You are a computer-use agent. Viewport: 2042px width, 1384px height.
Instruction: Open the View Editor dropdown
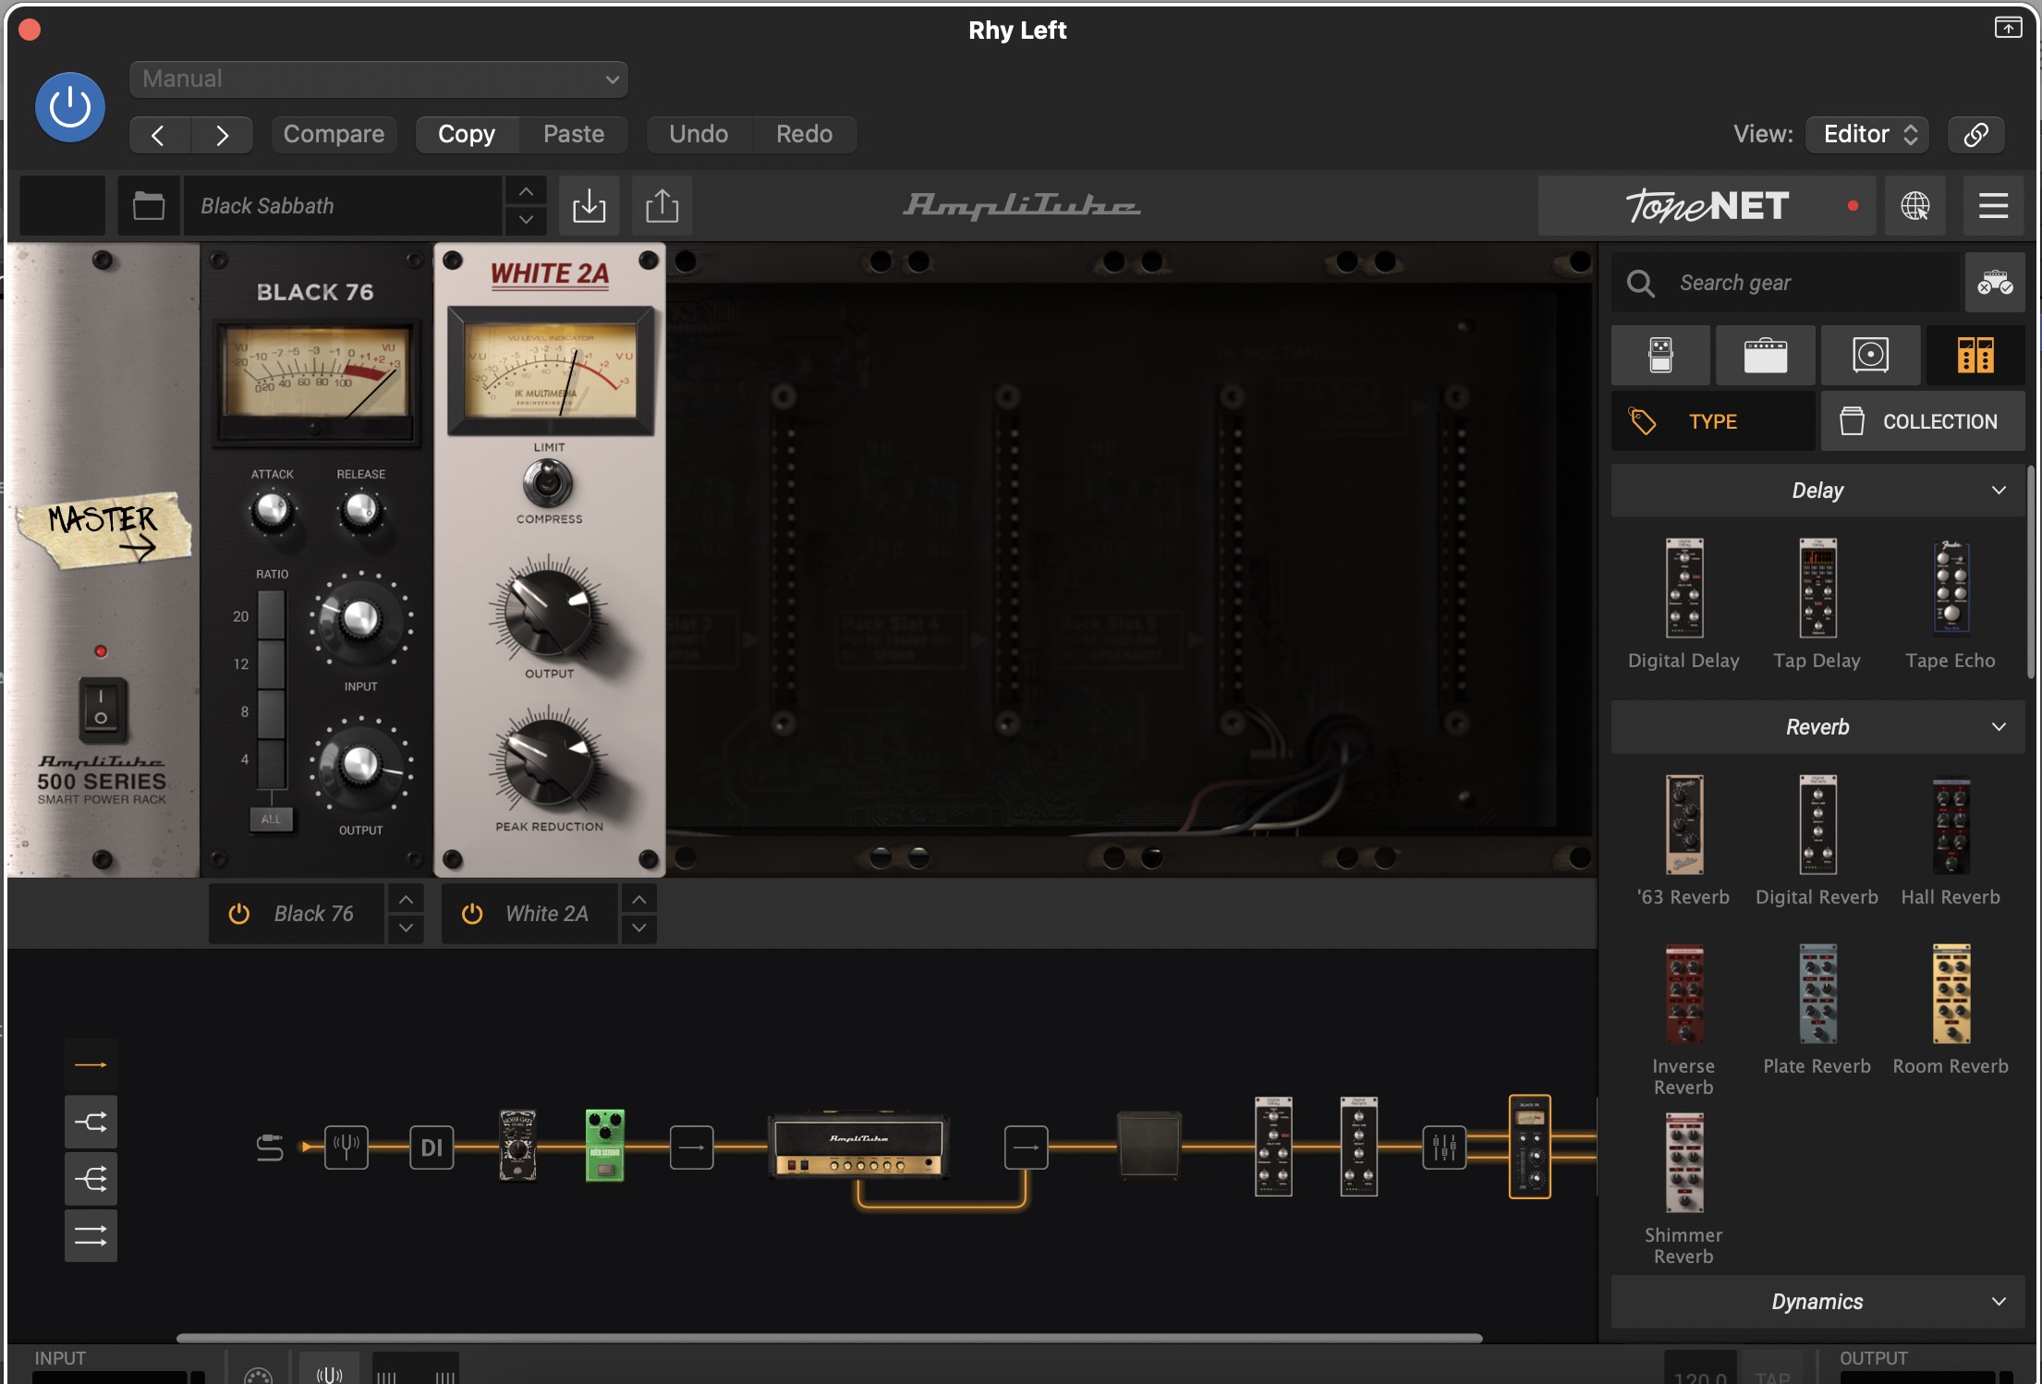(x=1866, y=135)
